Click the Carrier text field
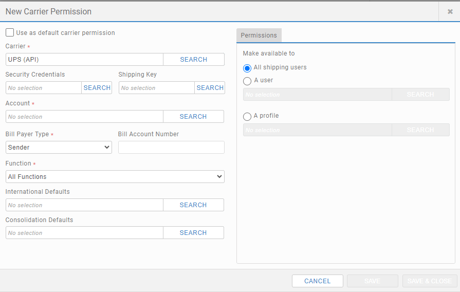 84,60
